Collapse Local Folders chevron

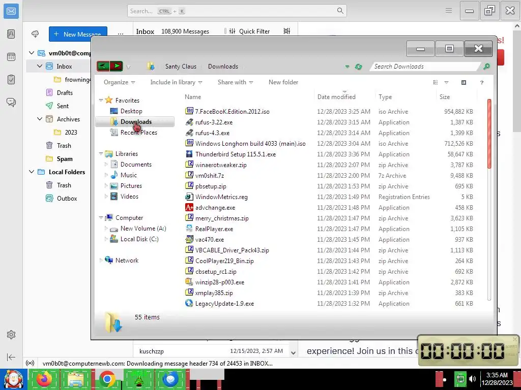pyautogui.click(x=32, y=172)
